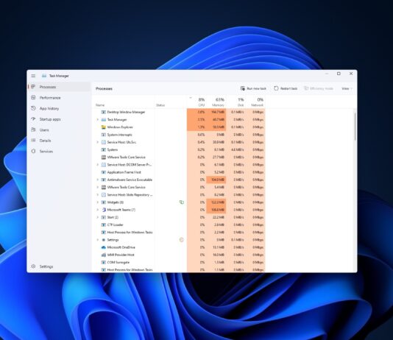Click the WMI Provider Host icon
393x340 pixels.
tap(103, 255)
